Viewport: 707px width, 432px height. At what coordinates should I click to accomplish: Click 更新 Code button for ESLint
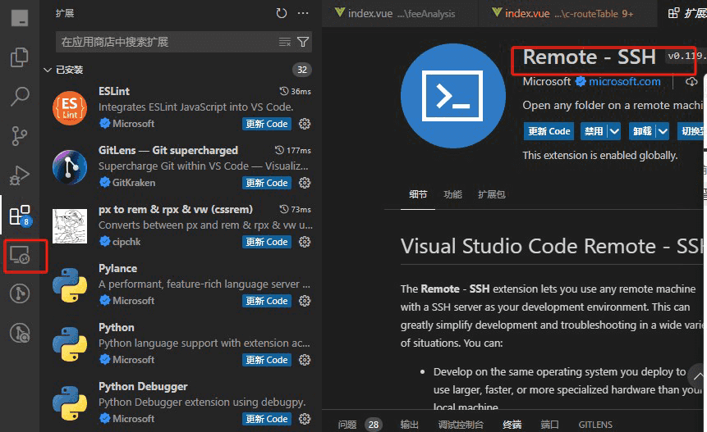click(267, 124)
